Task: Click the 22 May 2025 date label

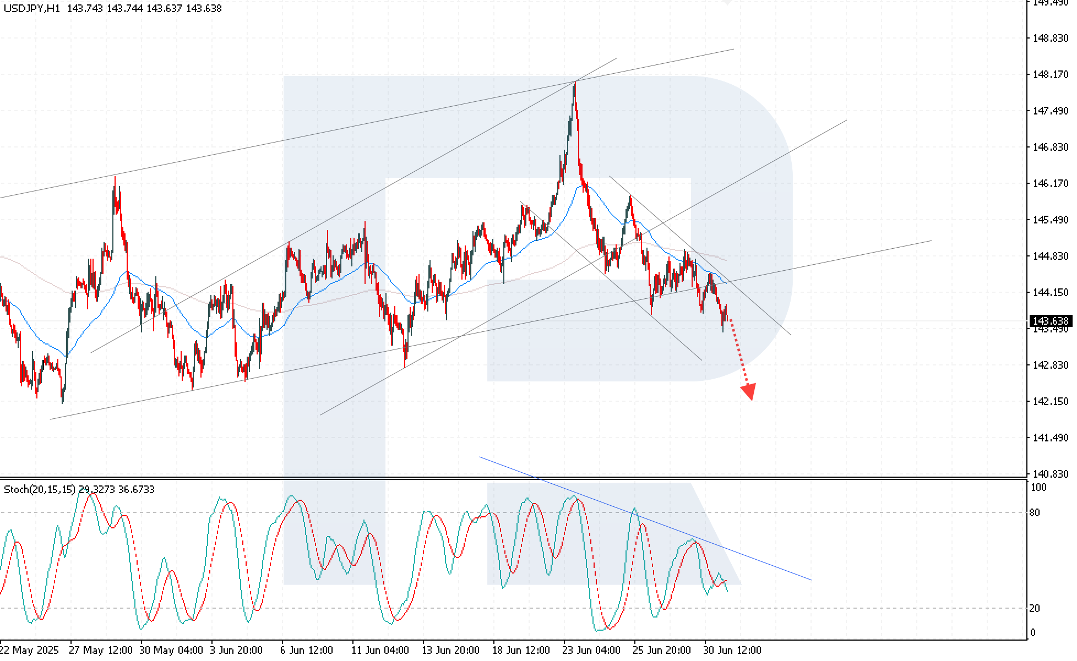Action: [29, 650]
